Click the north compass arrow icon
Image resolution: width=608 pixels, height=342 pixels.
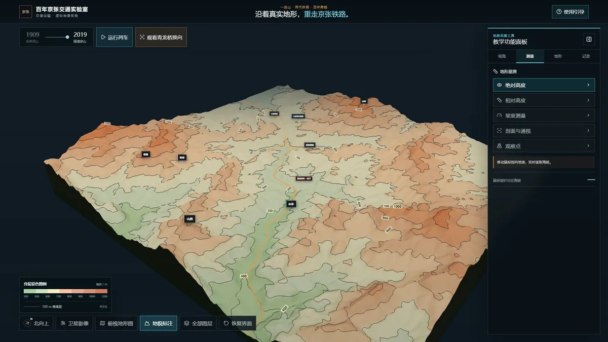point(27,323)
